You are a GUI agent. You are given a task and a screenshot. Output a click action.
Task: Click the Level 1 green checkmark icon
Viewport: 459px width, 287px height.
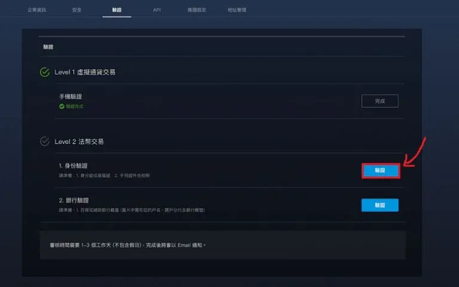(45, 72)
